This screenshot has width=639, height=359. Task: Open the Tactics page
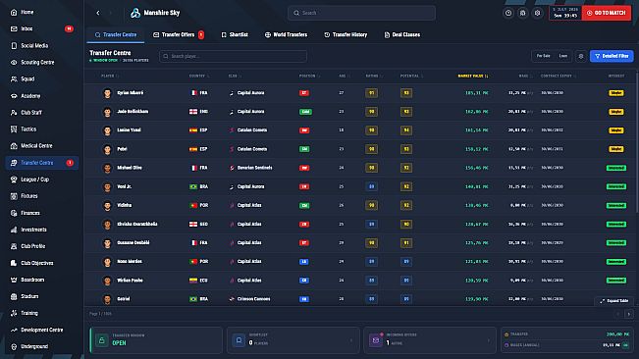(x=41, y=129)
